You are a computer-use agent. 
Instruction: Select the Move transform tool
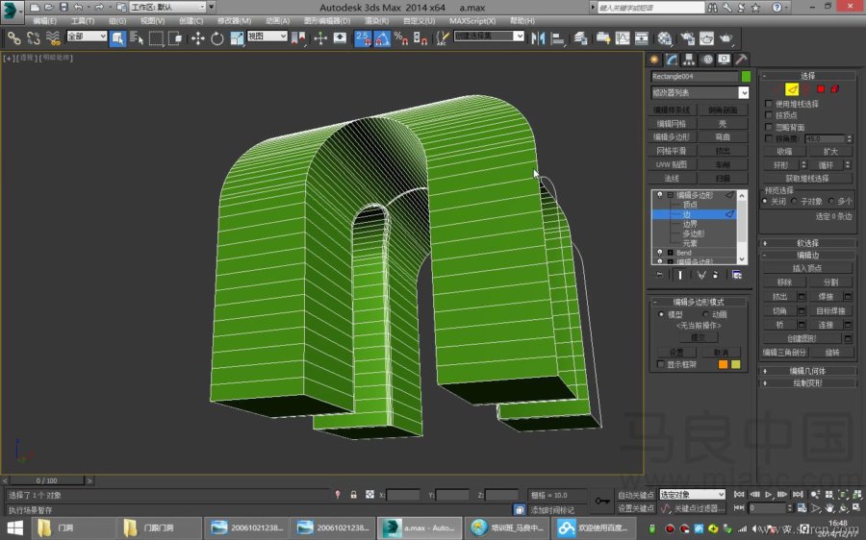pos(198,38)
